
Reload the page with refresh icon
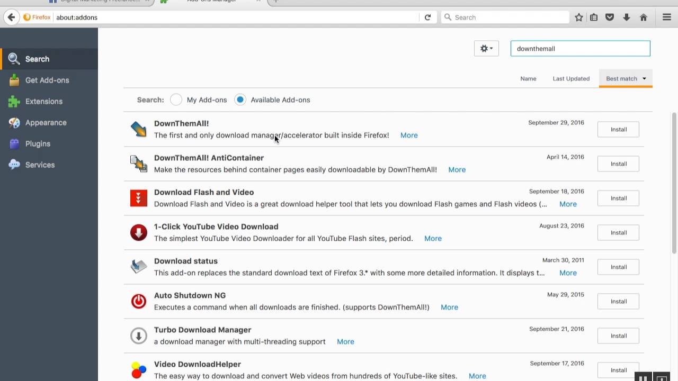click(x=427, y=17)
